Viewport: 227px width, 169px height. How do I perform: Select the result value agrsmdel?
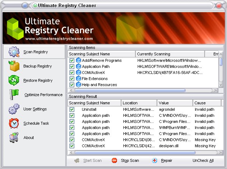tap(167, 109)
